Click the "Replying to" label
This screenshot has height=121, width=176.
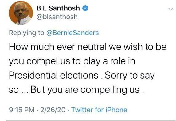pyautogui.click(x=27, y=33)
